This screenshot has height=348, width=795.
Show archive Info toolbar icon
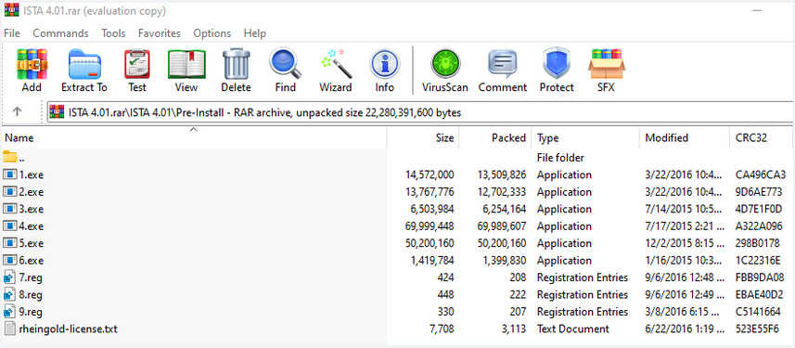tap(385, 64)
